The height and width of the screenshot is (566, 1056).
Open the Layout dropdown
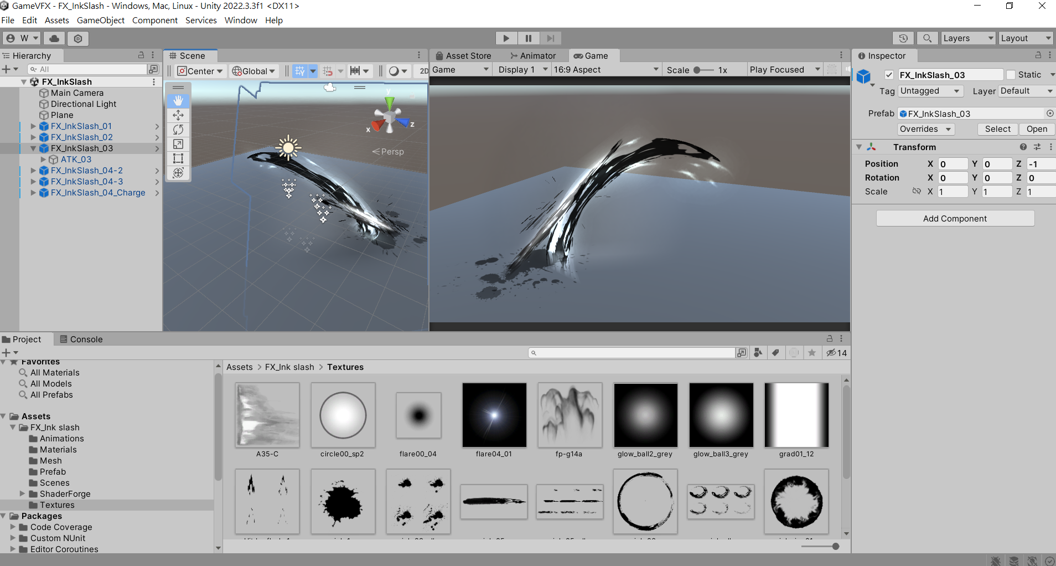pyautogui.click(x=1025, y=38)
